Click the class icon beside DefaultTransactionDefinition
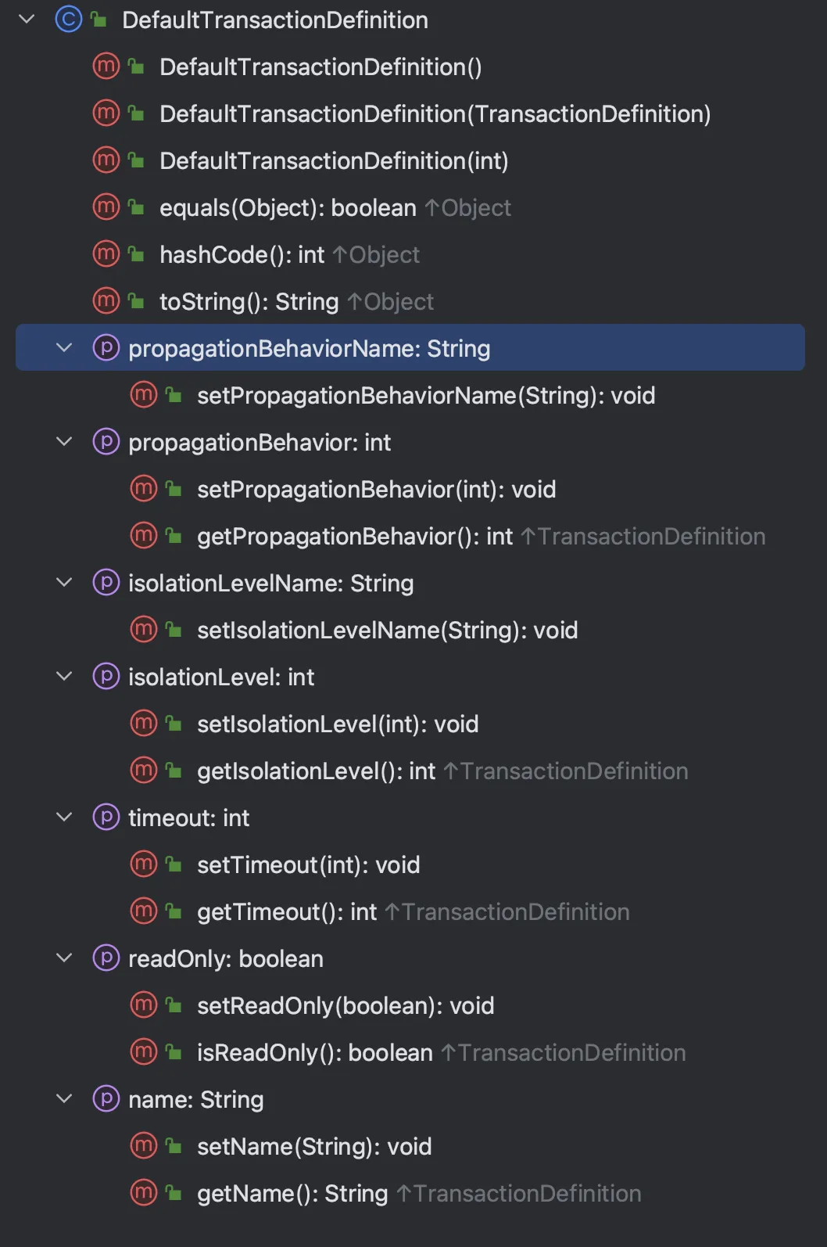Screen dimensions: 827x1247 [68, 20]
